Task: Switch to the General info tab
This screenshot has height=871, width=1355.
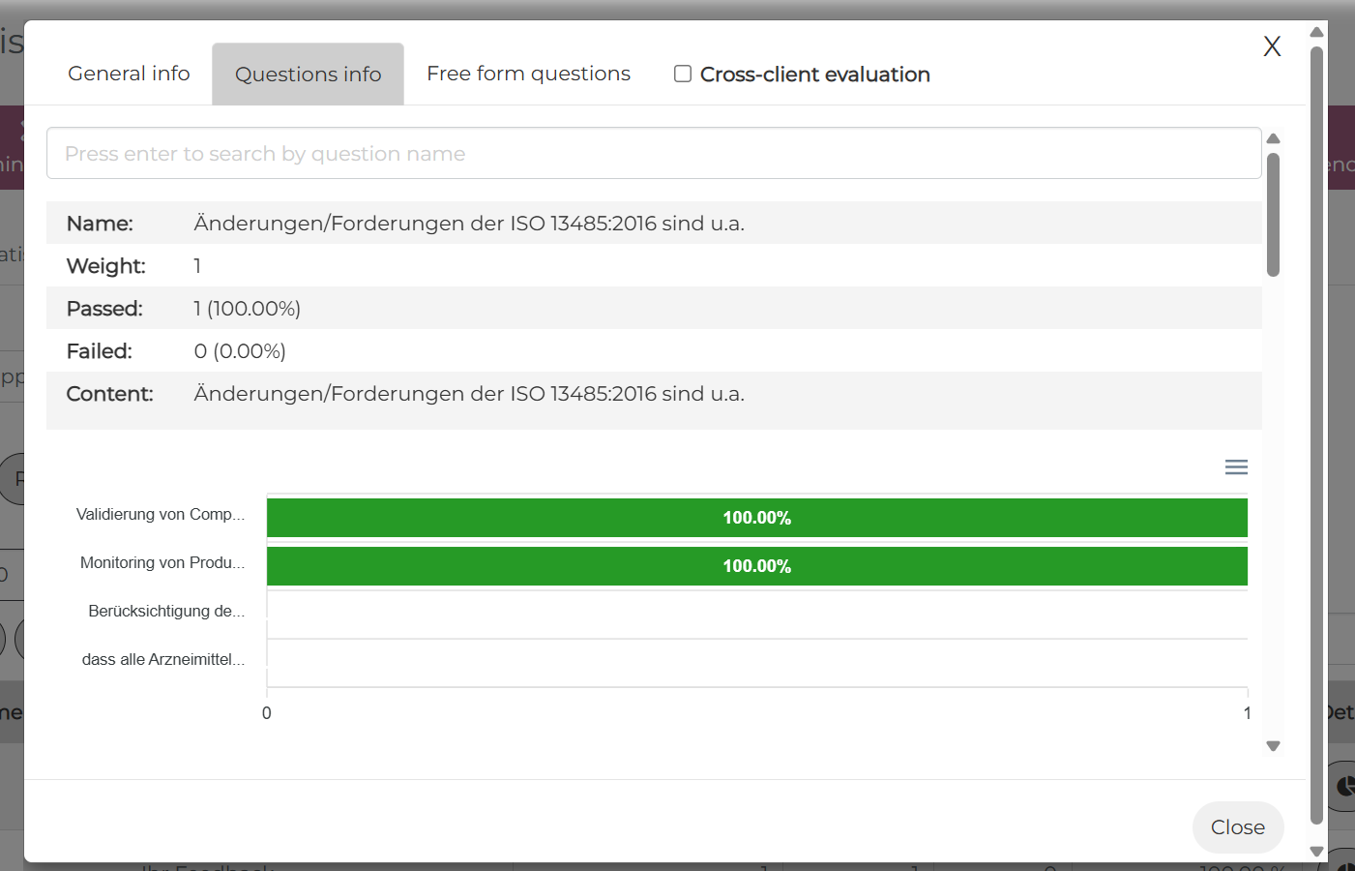Action: [129, 74]
